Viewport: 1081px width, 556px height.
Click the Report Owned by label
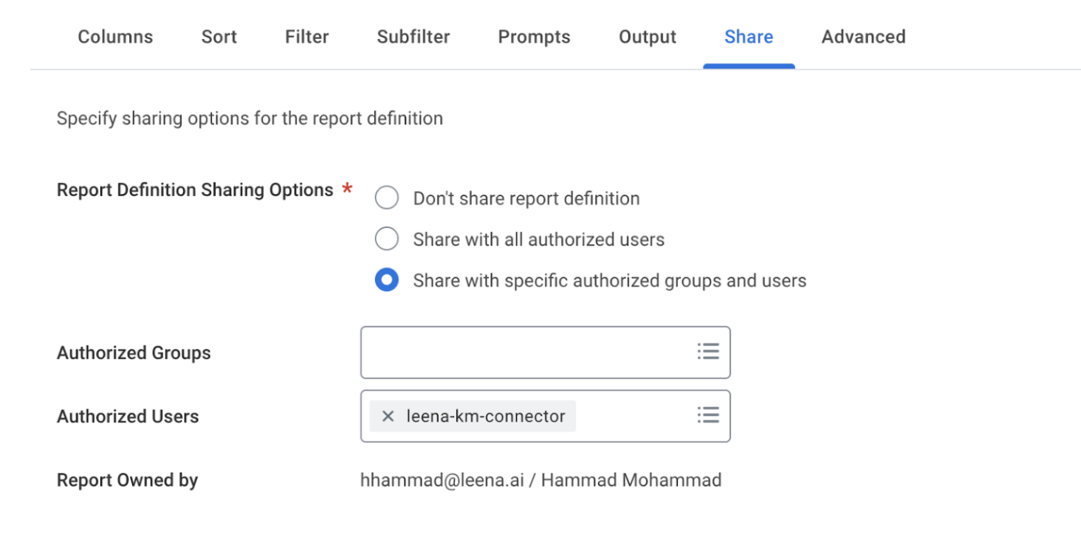[127, 481]
